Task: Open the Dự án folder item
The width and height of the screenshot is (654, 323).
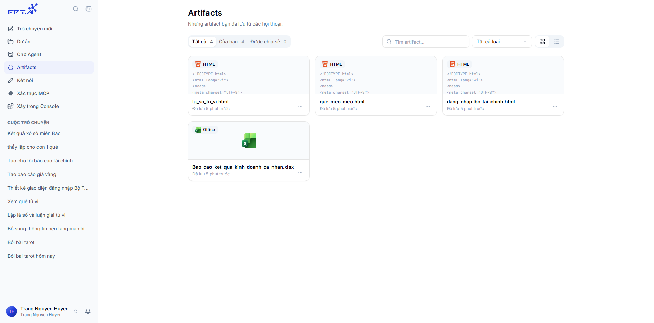Action: [49, 42]
